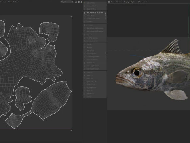Open the viewport View menu
The width and height of the screenshot is (190, 143).
coord(113,2)
